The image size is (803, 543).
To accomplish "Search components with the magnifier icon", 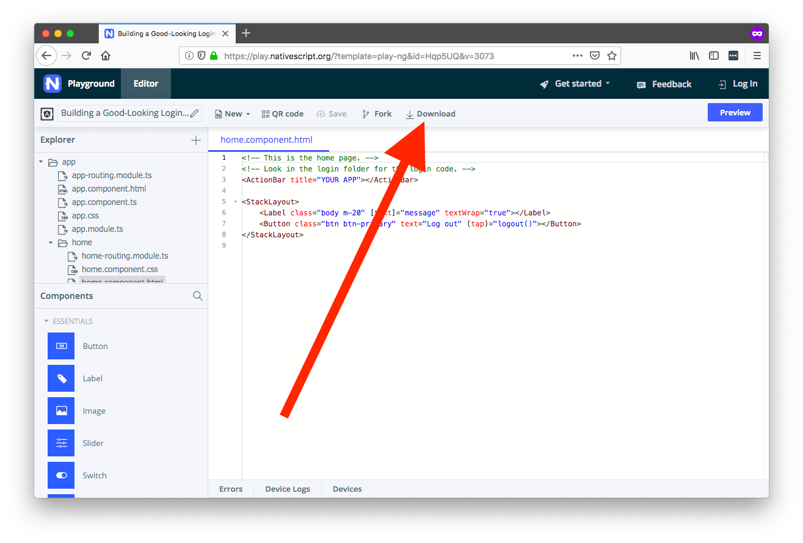I will (197, 296).
